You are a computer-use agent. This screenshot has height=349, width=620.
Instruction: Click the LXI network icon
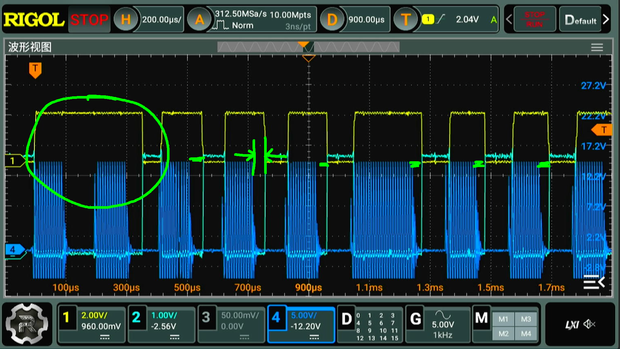(x=572, y=325)
